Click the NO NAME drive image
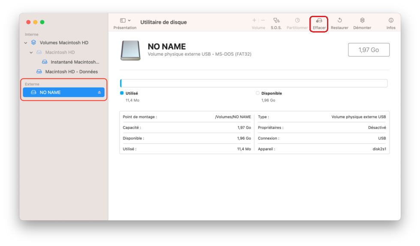 coord(130,50)
